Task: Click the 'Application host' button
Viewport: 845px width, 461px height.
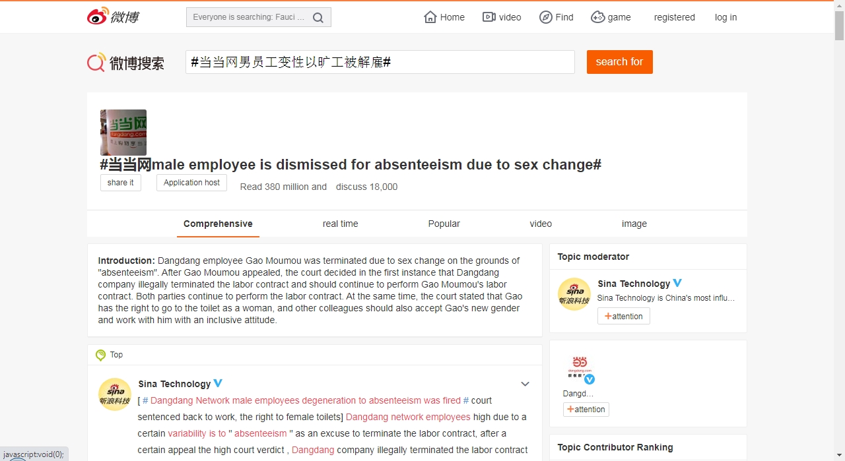Action: pyautogui.click(x=191, y=183)
